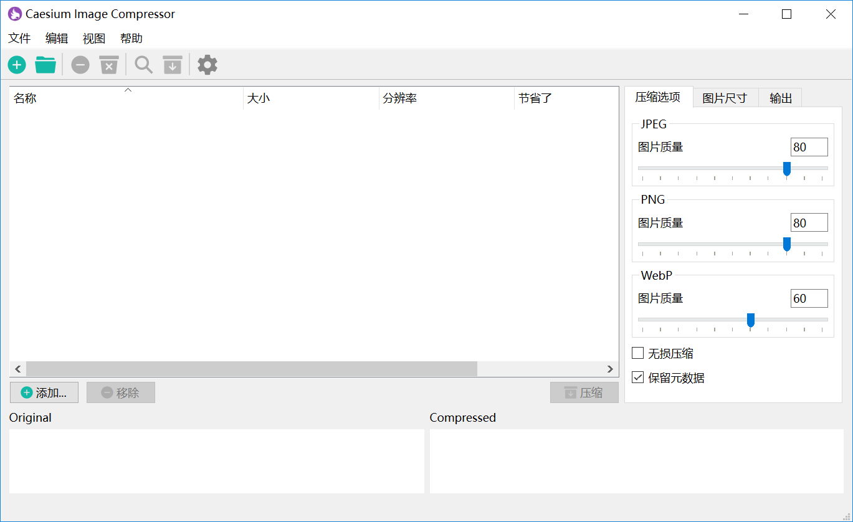The height and width of the screenshot is (522, 853).
Task: Open folder icon in toolbar
Action: [45, 65]
